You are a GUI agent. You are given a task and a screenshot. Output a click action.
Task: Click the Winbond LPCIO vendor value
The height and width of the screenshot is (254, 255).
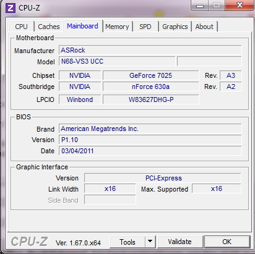[80, 99]
